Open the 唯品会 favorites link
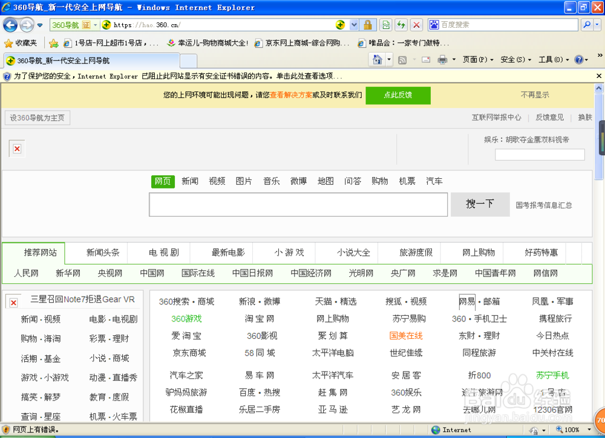Viewport: 605px width, 438px height. (x=404, y=43)
